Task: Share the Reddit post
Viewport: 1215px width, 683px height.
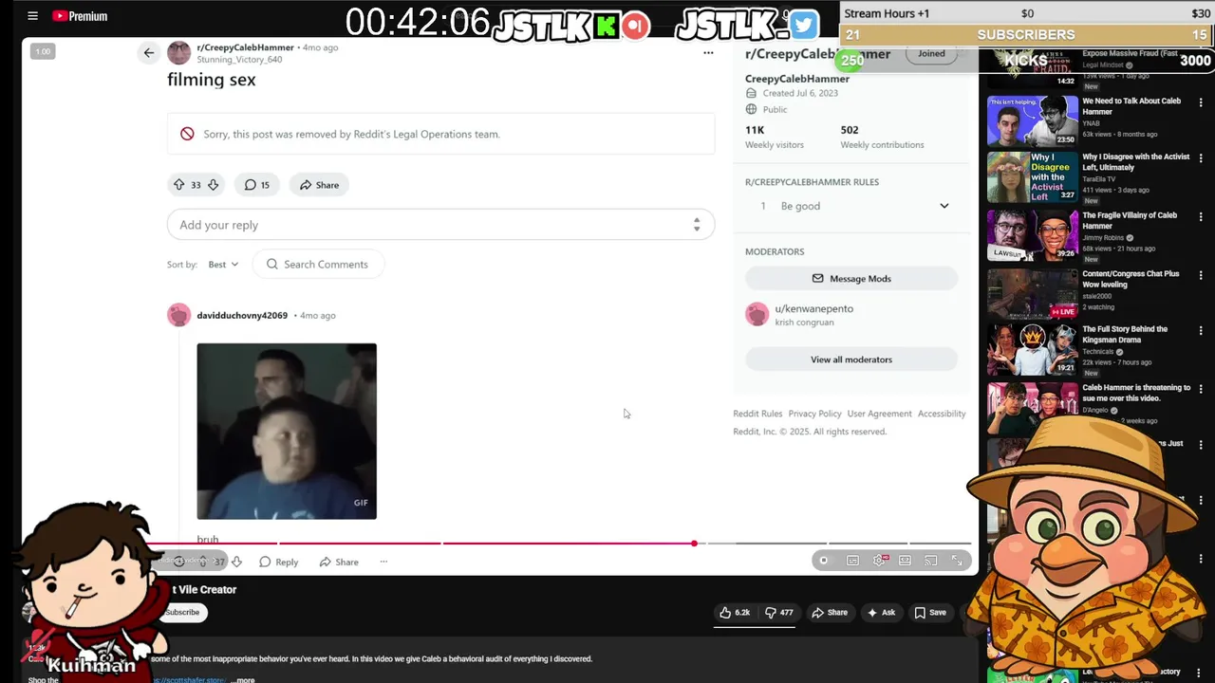Action: 319,185
